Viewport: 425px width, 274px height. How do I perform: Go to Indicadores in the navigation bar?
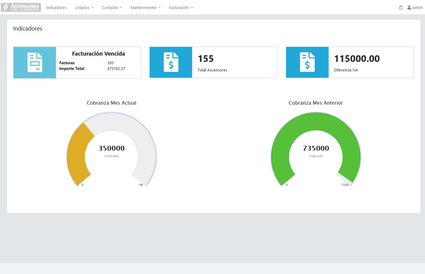click(x=56, y=8)
